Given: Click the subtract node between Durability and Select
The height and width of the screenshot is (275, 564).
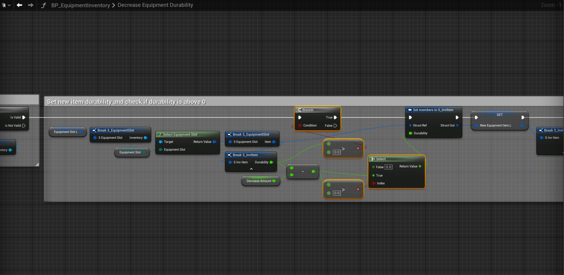Looking at the screenshot, I should 303,172.
